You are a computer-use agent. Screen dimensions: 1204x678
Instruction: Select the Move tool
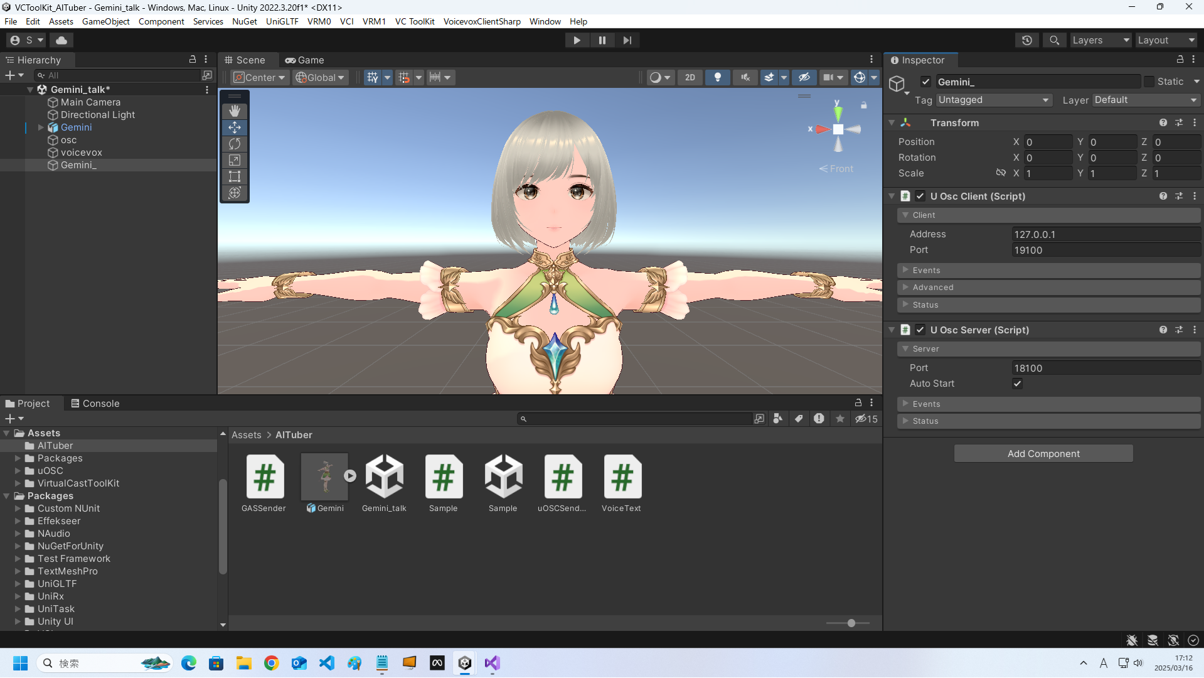(235, 127)
